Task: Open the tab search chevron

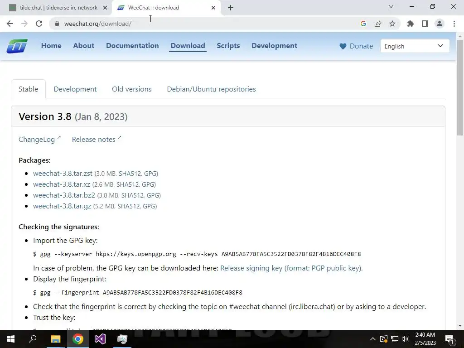Action: (391, 6)
